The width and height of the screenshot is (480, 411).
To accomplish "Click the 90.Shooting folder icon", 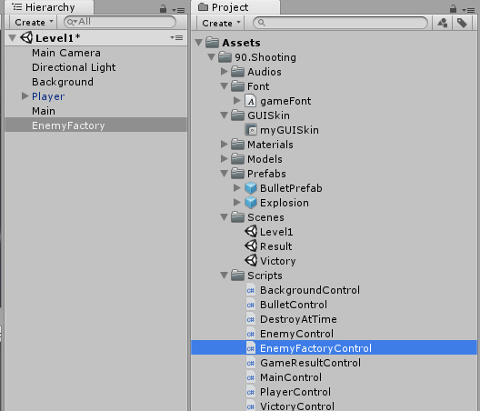I will click(225, 57).
